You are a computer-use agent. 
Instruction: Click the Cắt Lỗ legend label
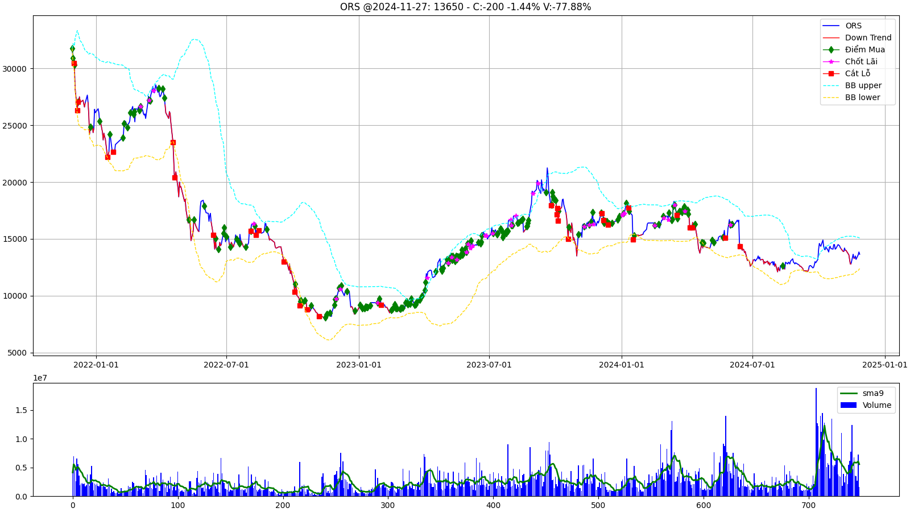pos(858,73)
